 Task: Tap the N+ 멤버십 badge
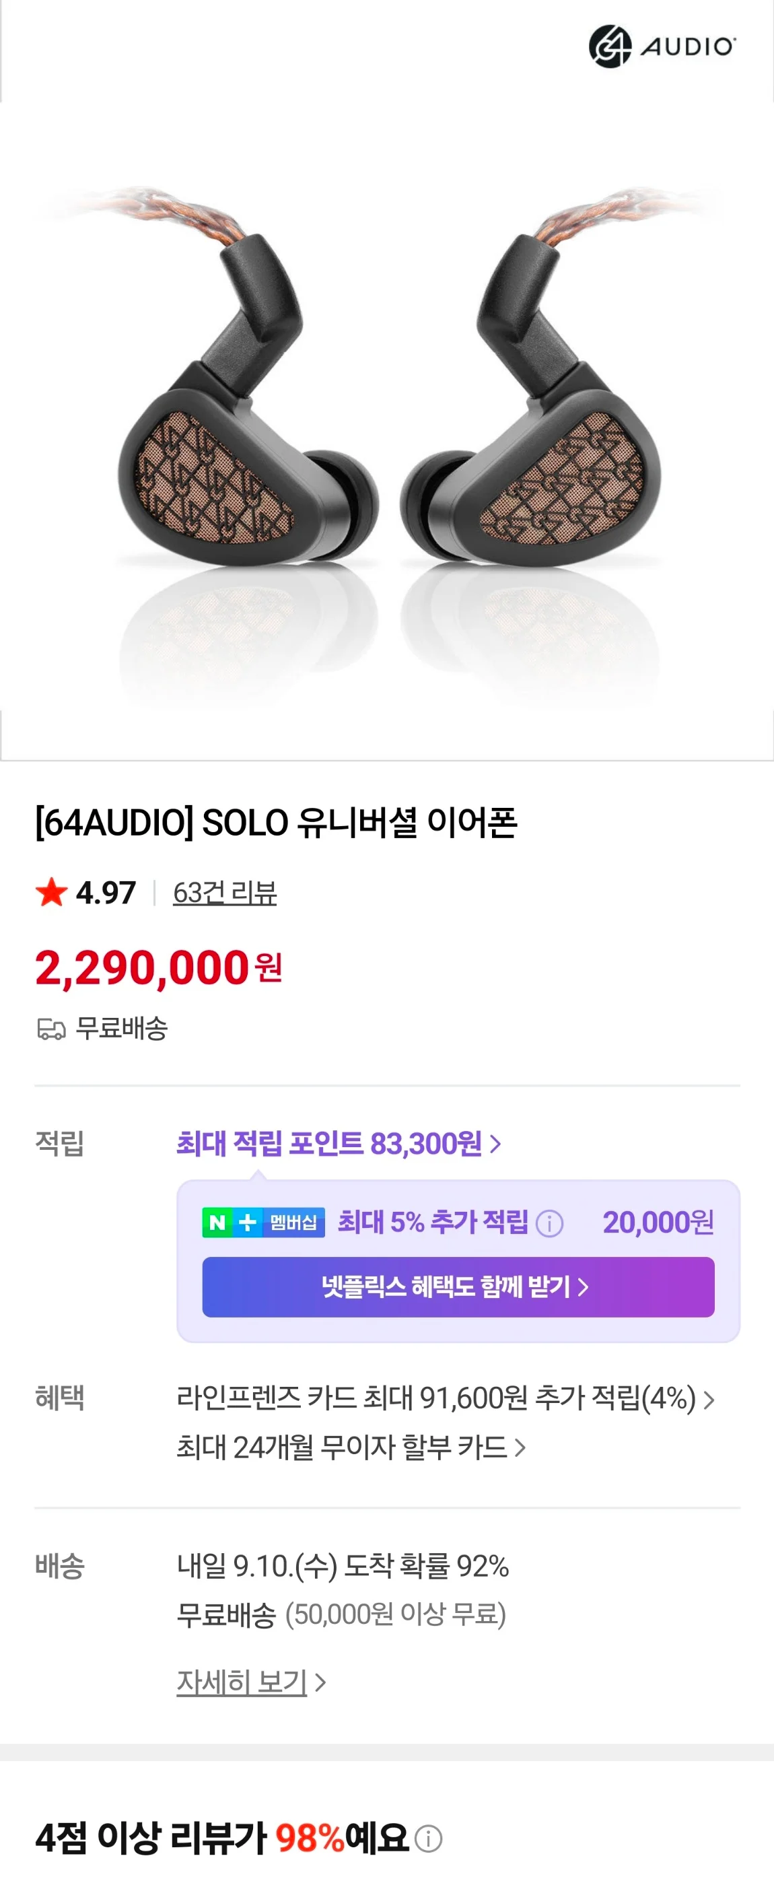[263, 1222]
